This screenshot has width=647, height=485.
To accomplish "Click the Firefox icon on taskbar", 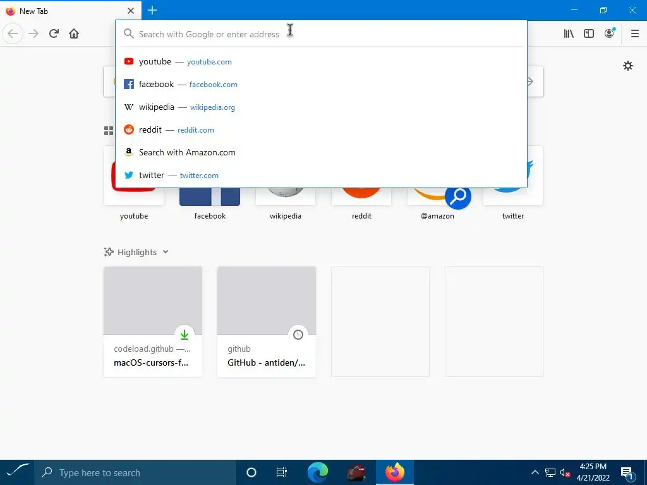I will pyautogui.click(x=395, y=472).
